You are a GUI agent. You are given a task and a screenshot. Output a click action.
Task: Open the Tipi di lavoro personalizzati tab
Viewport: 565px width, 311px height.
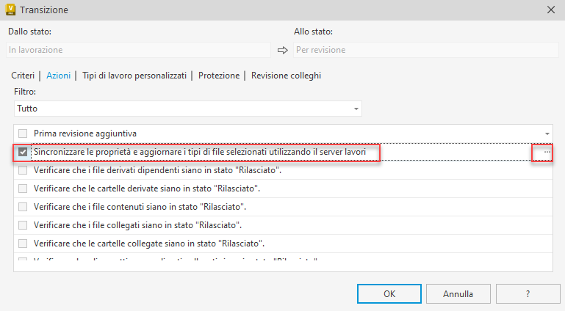tap(134, 76)
